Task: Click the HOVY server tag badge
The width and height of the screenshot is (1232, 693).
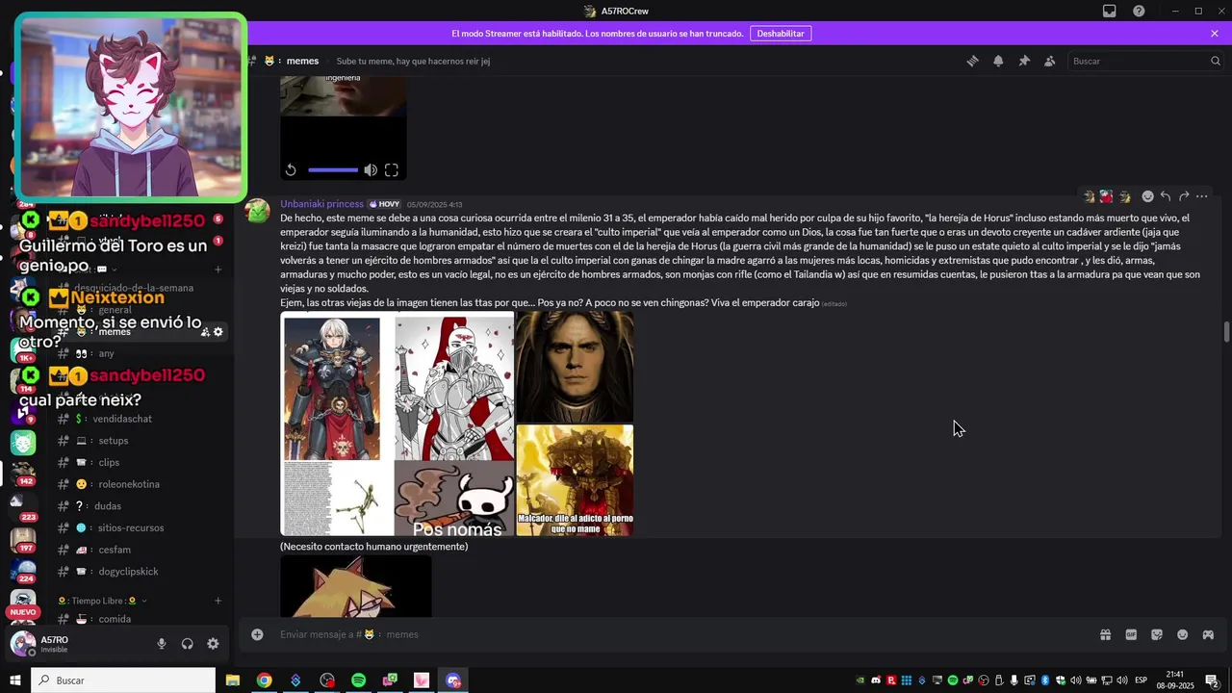Action: 384,204
